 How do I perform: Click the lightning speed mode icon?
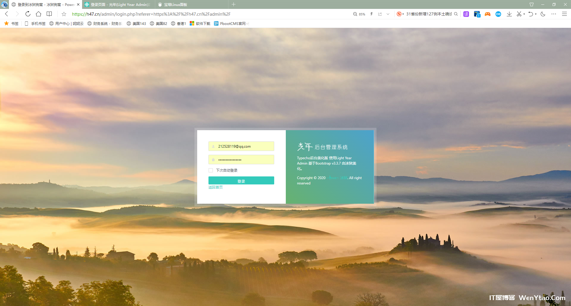(371, 14)
